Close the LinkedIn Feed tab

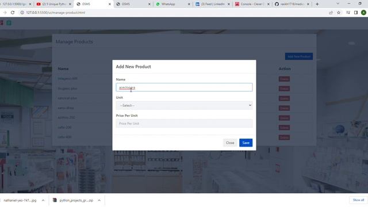click(x=229, y=4)
